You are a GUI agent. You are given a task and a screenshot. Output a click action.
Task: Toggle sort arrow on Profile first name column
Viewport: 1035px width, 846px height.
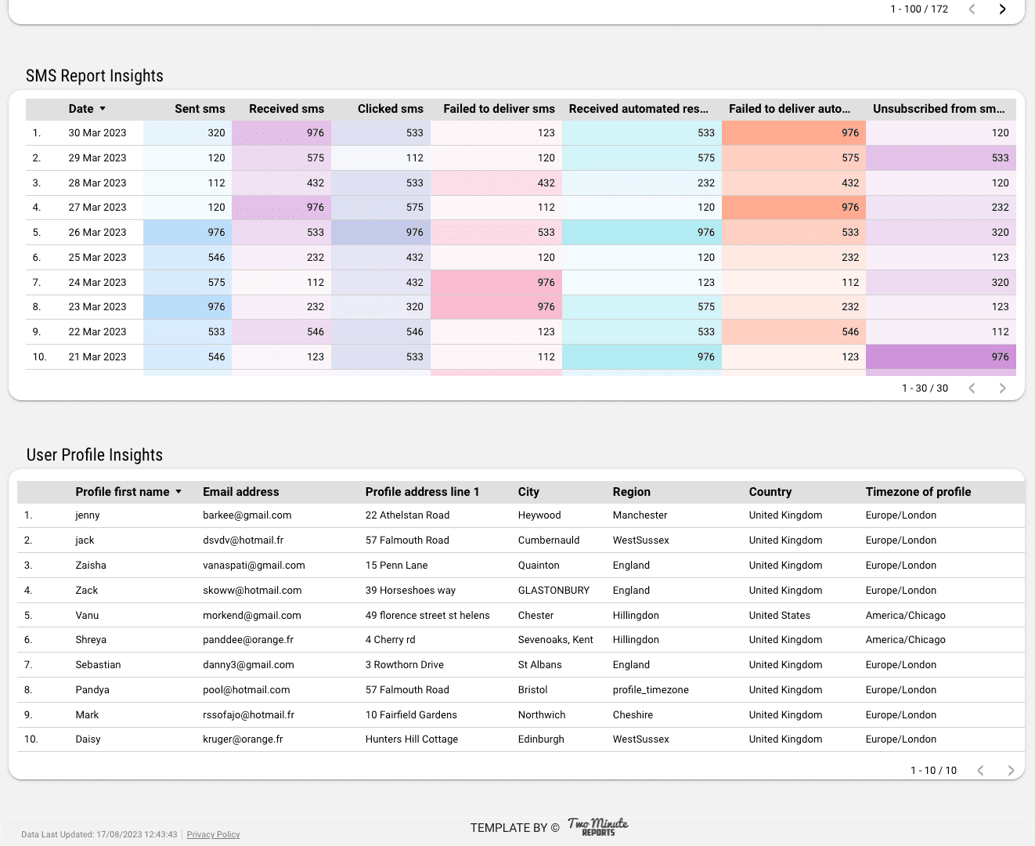pos(179,492)
